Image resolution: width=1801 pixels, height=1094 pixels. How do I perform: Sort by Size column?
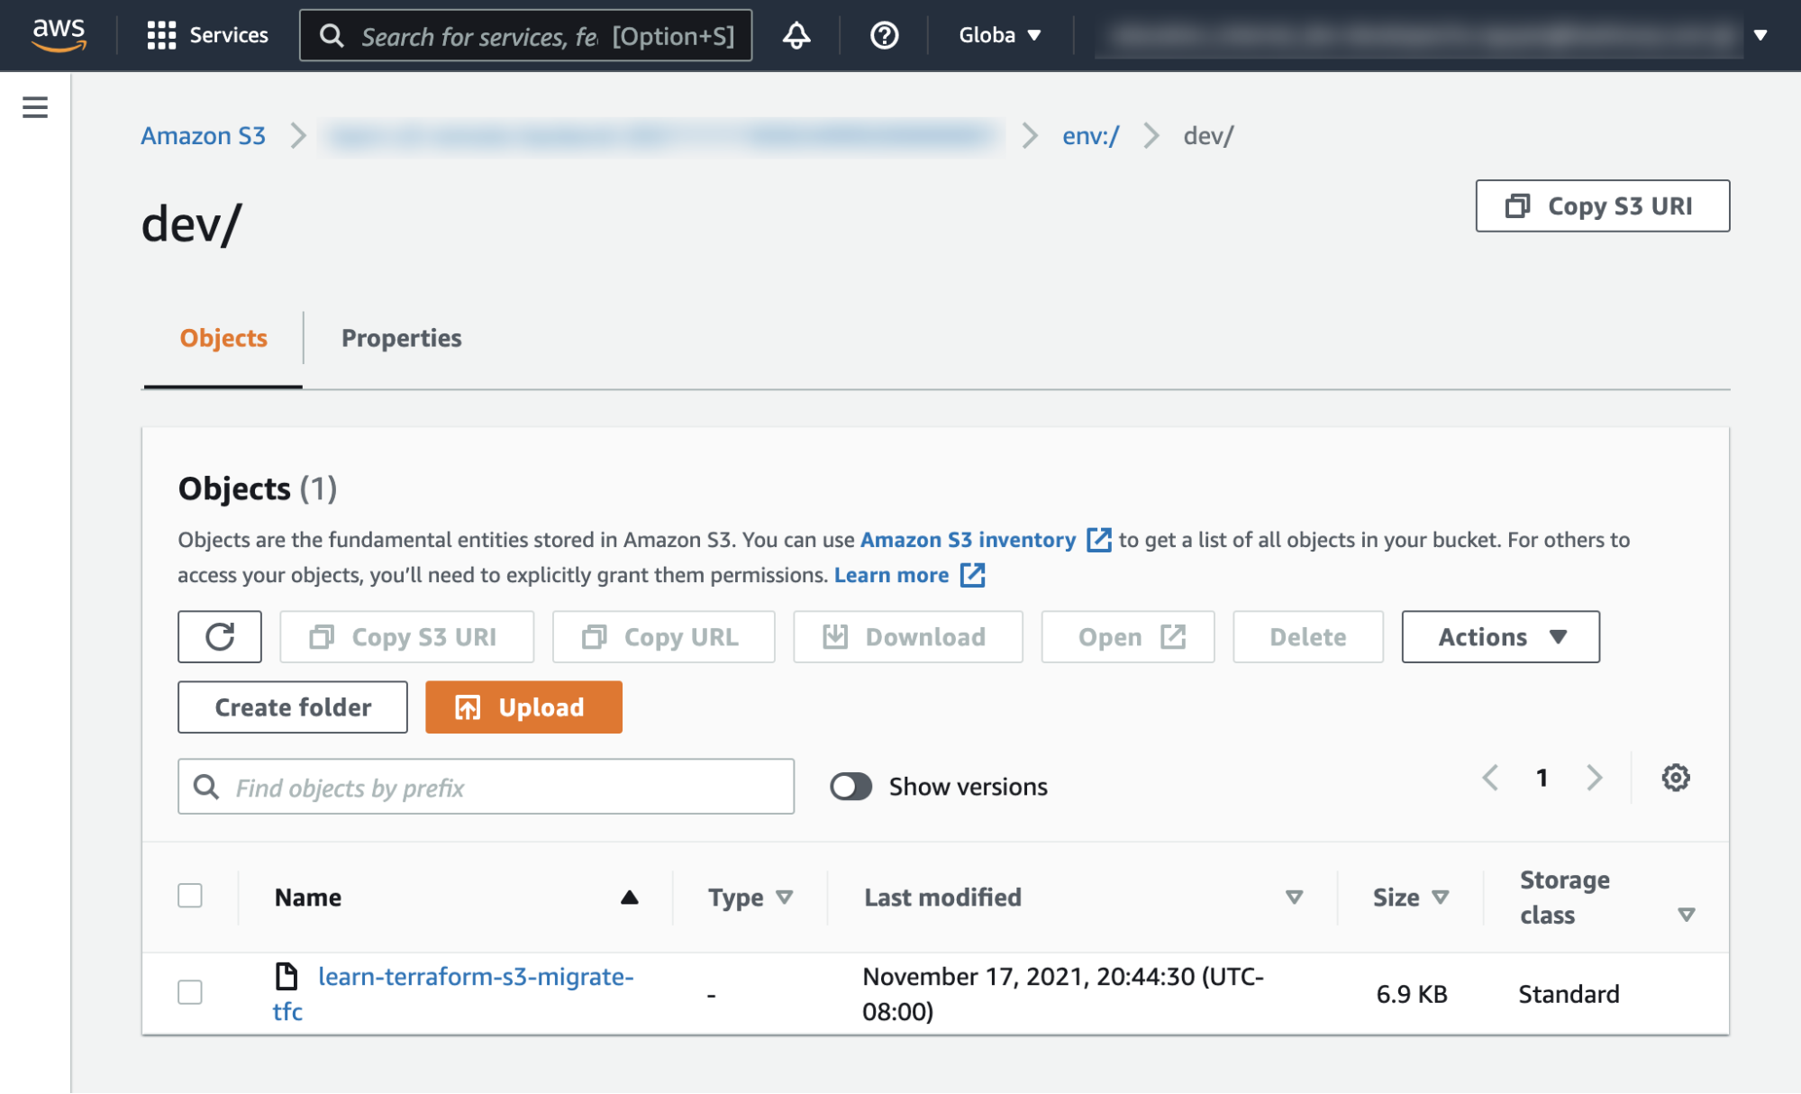[1411, 898]
